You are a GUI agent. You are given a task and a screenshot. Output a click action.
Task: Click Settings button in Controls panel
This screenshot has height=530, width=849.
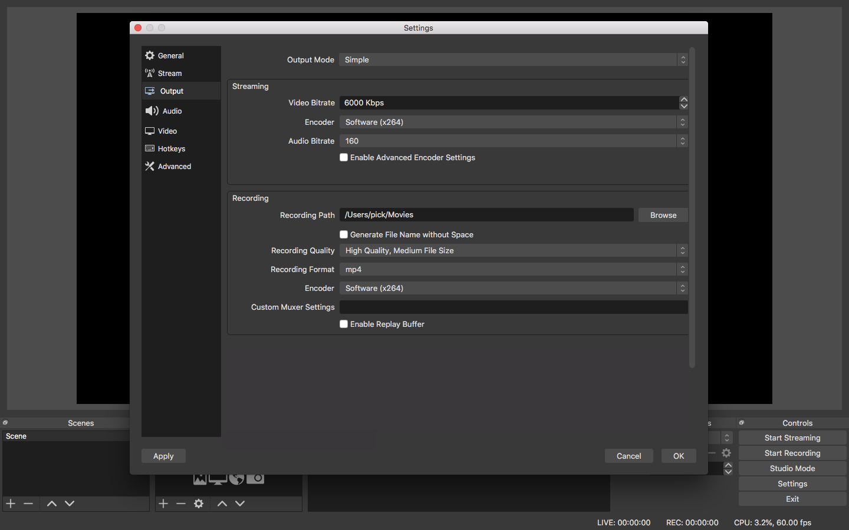[x=792, y=483]
